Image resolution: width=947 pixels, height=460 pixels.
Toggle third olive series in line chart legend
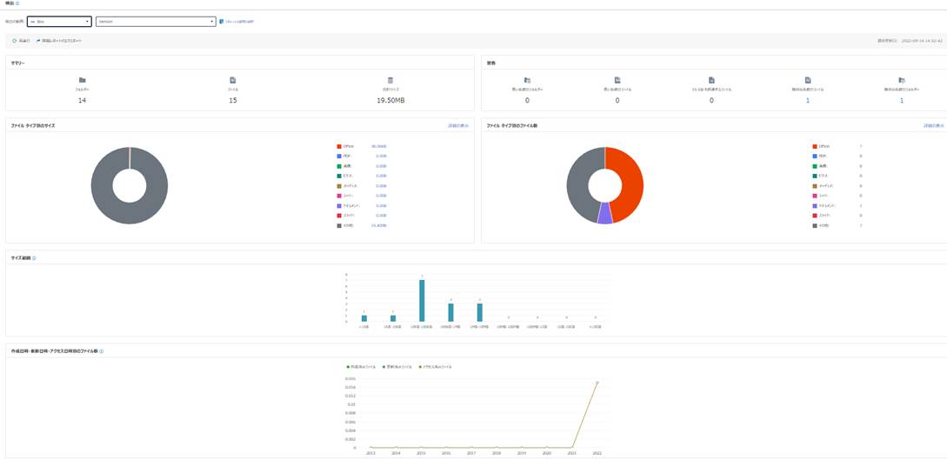click(x=435, y=366)
